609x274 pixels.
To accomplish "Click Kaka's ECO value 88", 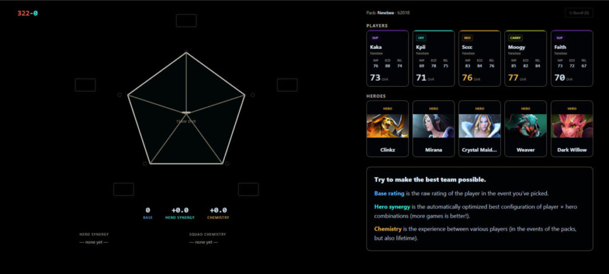I will point(388,66).
